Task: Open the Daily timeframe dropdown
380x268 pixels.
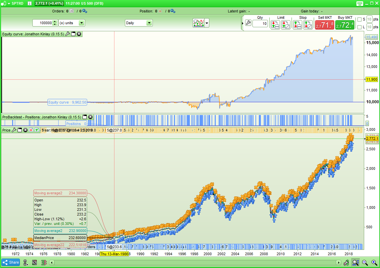Action: pyautogui.click(x=139, y=23)
